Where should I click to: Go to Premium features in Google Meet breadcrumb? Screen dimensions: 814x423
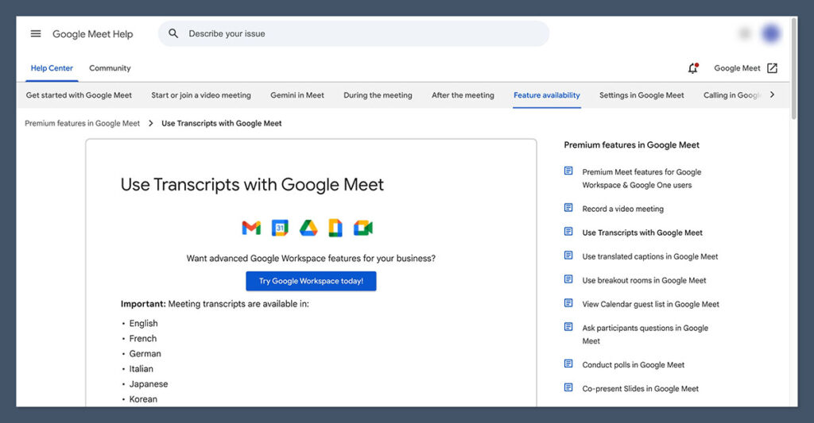[x=82, y=123]
